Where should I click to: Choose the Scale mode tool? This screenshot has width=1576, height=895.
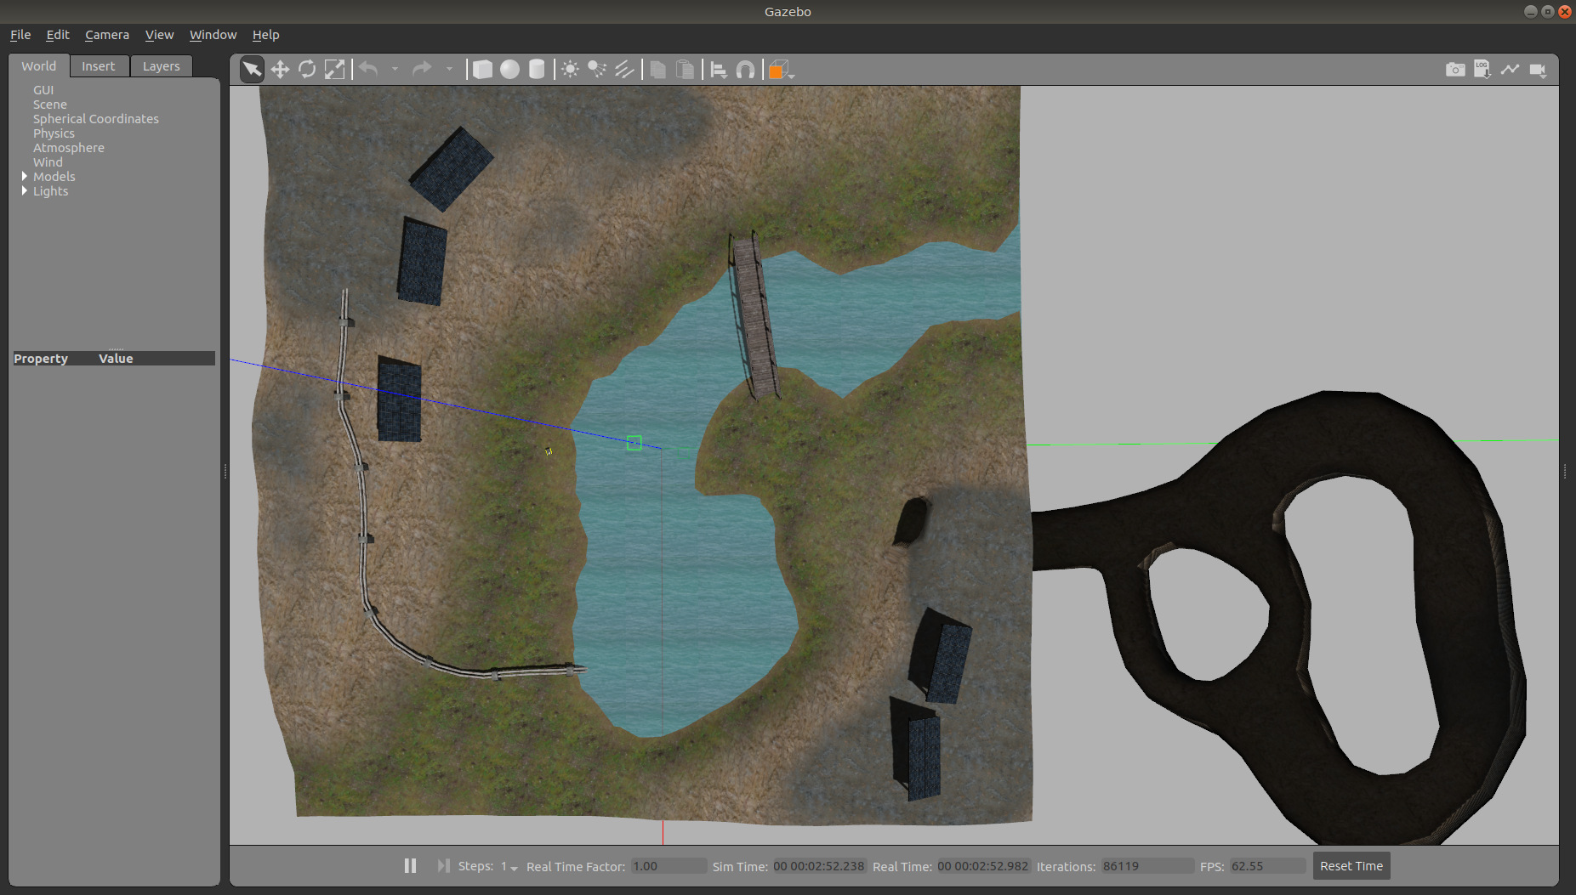[335, 70]
